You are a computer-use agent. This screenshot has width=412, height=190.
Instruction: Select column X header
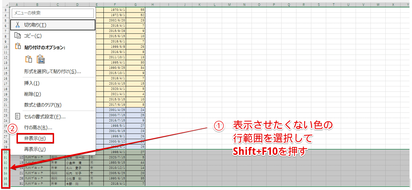coord(393,5)
